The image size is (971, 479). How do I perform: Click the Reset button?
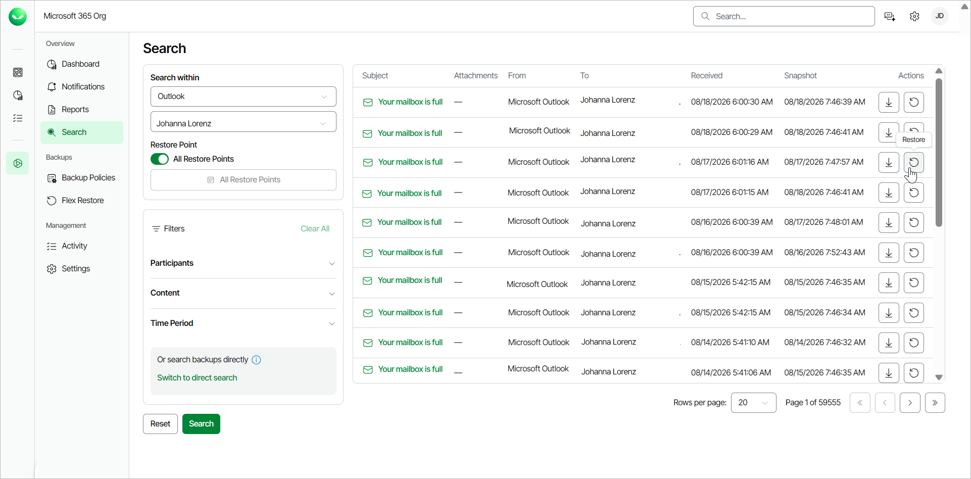160,424
